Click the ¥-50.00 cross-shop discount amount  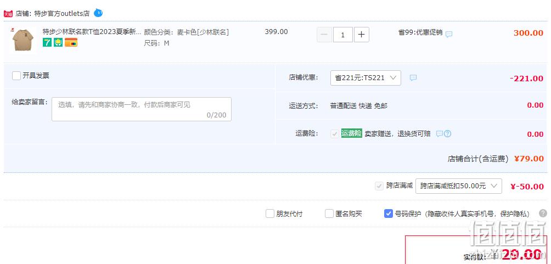click(527, 186)
